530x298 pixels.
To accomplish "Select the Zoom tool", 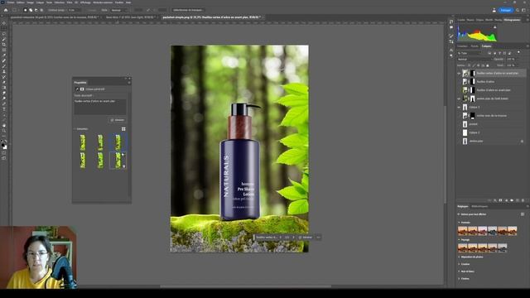I will point(3,131).
